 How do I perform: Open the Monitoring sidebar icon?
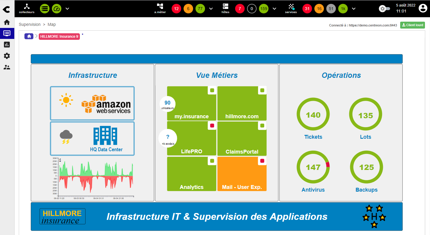[x=7, y=33]
